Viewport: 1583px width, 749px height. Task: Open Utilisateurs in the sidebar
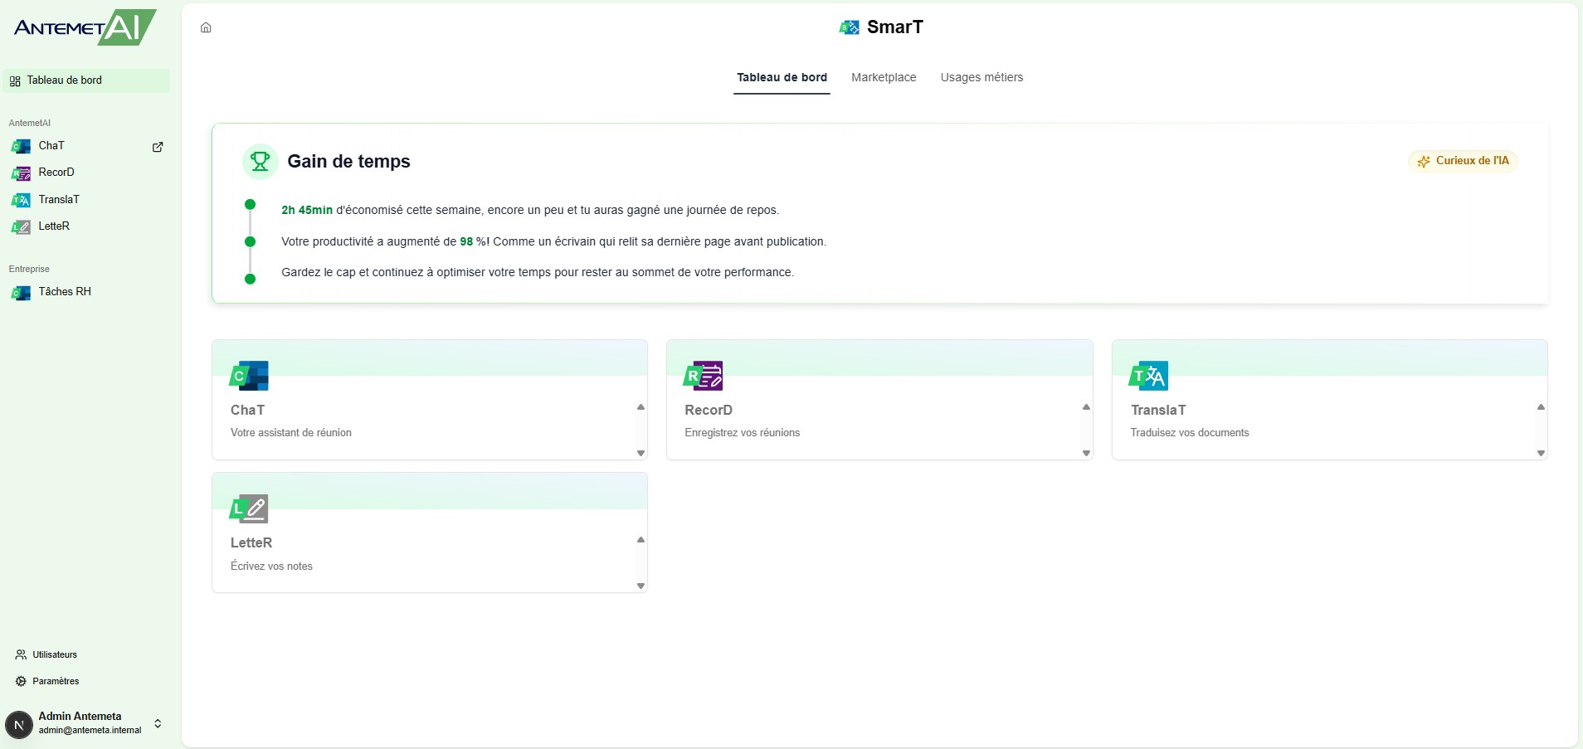[x=55, y=654]
